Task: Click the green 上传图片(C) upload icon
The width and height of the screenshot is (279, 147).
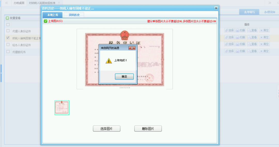Action: 45,21
